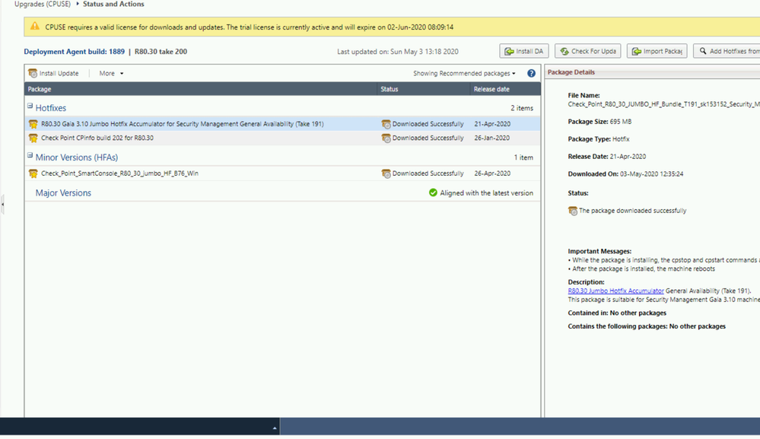Click the help question mark icon
Image resolution: width=760 pixels, height=439 pixels.
coord(531,74)
